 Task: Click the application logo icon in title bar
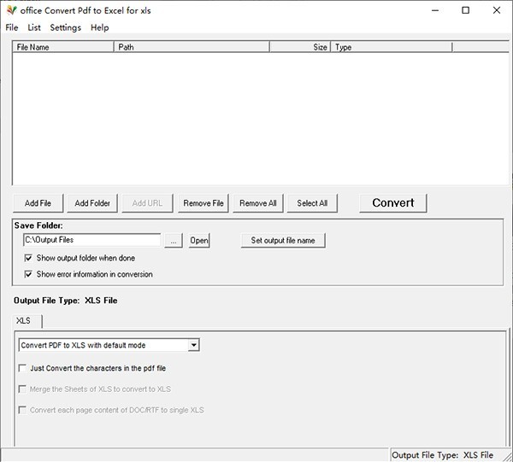pyautogui.click(x=12, y=10)
